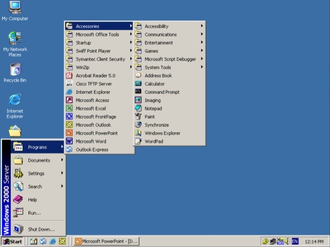
Task: Select Help from the Start menu
Action: 37,200
